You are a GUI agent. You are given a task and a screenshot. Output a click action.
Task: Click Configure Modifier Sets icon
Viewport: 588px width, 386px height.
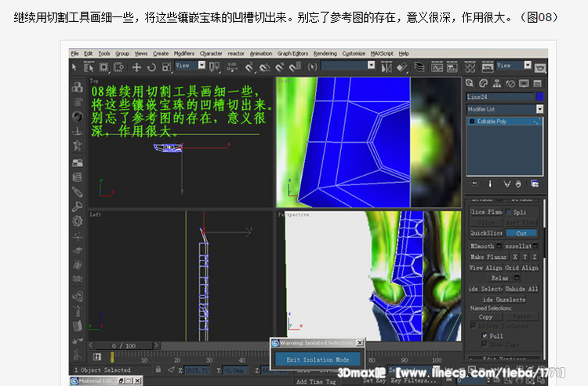(535, 184)
